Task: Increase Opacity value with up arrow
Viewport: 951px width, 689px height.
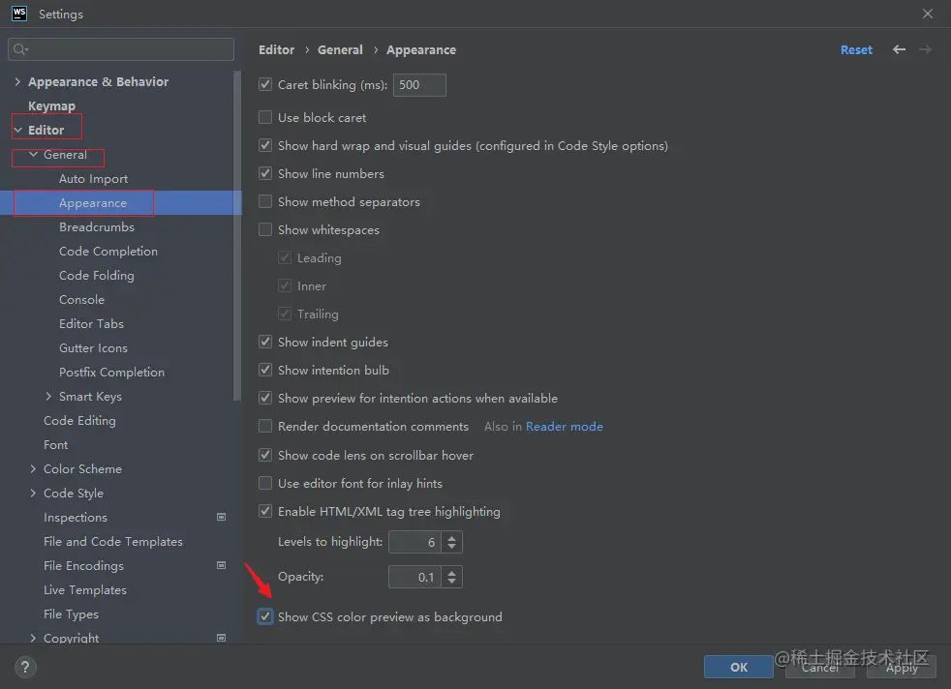Action: click(x=451, y=573)
